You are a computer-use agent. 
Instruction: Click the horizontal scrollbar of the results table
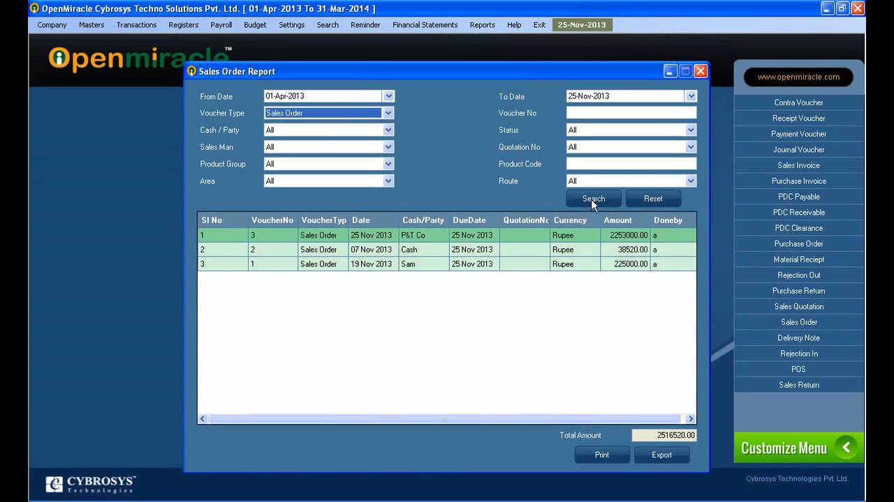pos(444,419)
